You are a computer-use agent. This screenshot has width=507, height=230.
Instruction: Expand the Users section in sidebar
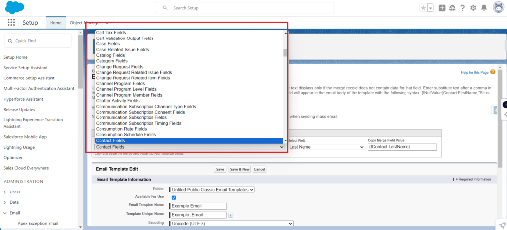tap(15, 192)
